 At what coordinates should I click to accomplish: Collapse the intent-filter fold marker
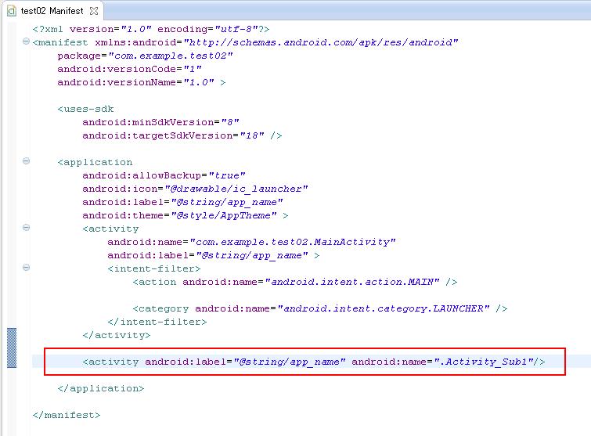(x=26, y=268)
